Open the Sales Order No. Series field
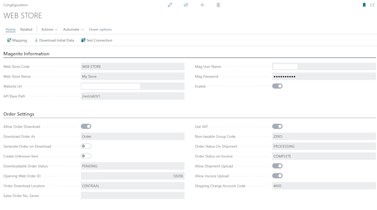The width and height of the screenshot is (377, 210). pos(133,196)
